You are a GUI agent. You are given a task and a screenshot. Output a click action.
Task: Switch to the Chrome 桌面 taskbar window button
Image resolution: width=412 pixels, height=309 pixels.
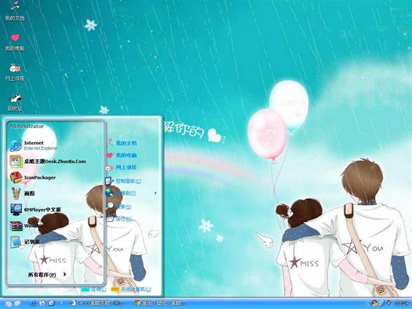click(160, 303)
